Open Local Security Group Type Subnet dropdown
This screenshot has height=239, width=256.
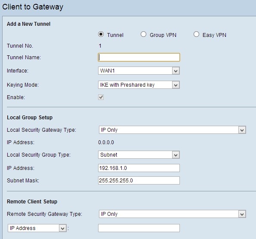tap(139, 154)
